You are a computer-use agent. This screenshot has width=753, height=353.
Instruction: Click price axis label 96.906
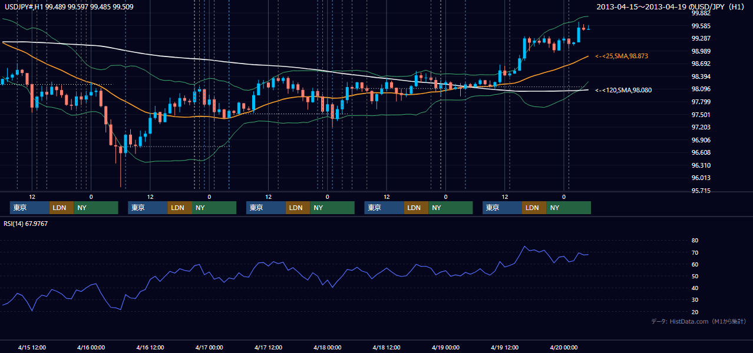[x=701, y=140]
